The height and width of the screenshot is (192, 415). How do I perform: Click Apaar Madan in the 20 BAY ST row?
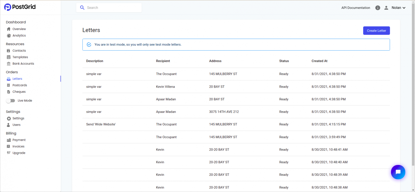[x=166, y=99]
